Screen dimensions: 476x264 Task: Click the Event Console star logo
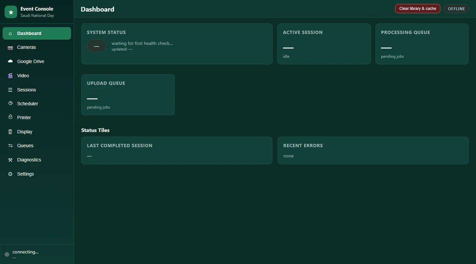pyautogui.click(x=11, y=12)
